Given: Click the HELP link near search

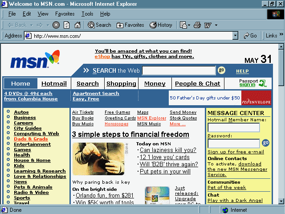Looking at the screenshot, I should pyautogui.click(x=242, y=71).
